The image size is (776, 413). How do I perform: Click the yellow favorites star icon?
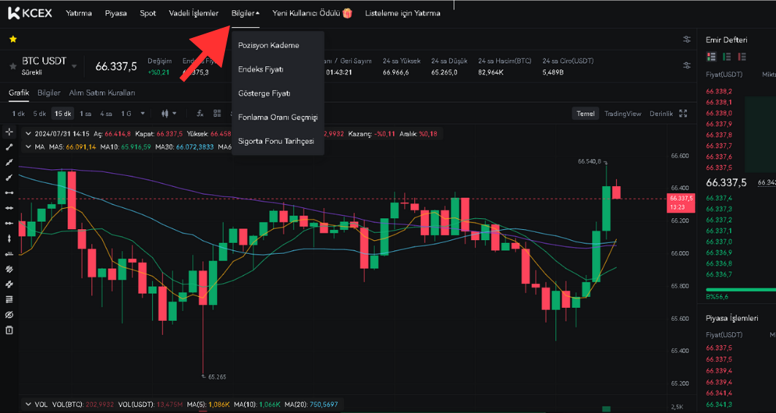(12, 39)
